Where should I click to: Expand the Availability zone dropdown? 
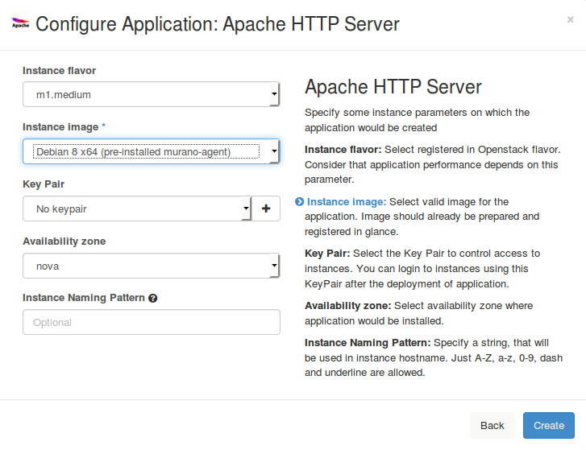click(151, 266)
